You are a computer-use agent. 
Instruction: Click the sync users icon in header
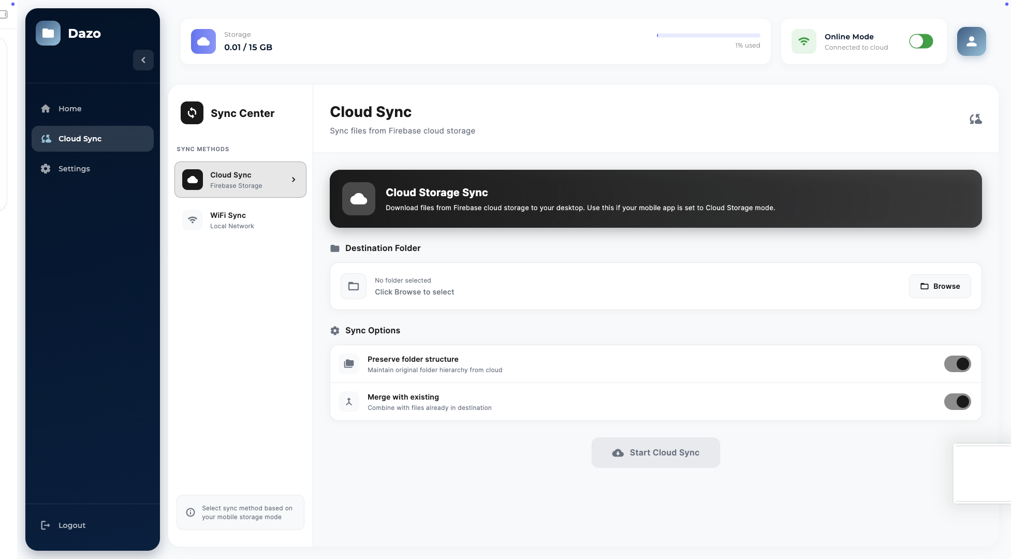click(x=976, y=119)
